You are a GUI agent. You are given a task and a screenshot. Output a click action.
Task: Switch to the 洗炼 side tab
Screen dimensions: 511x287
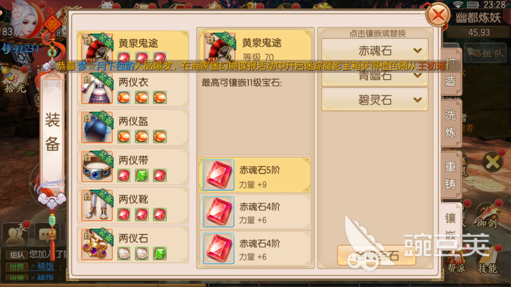[450, 124]
